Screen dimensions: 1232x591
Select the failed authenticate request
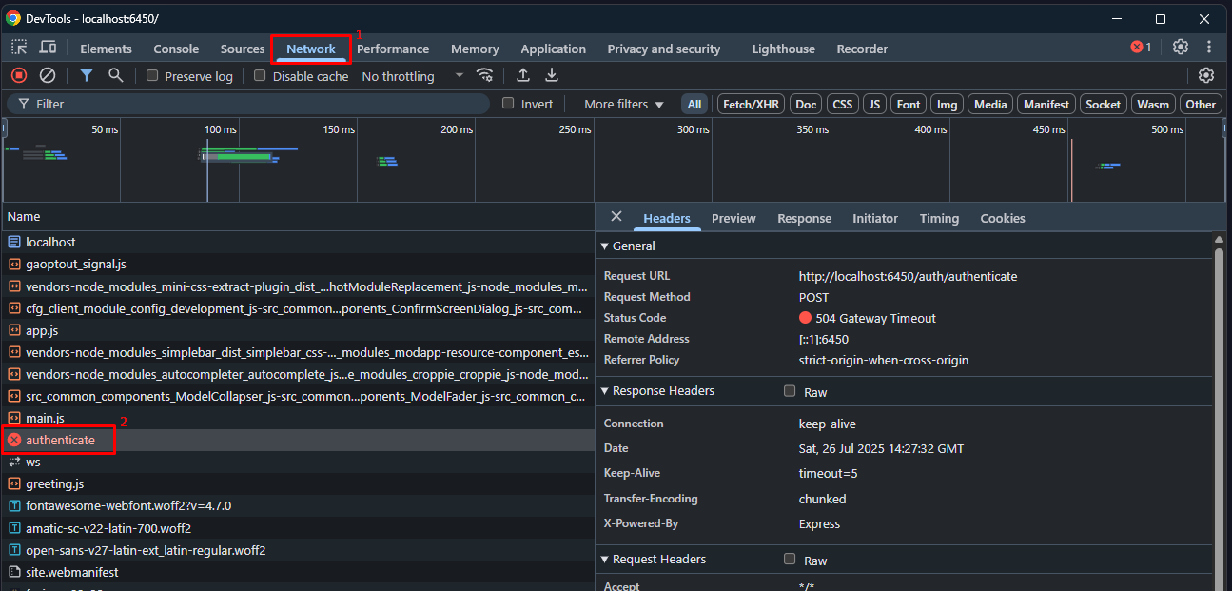[x=297, y=440]
